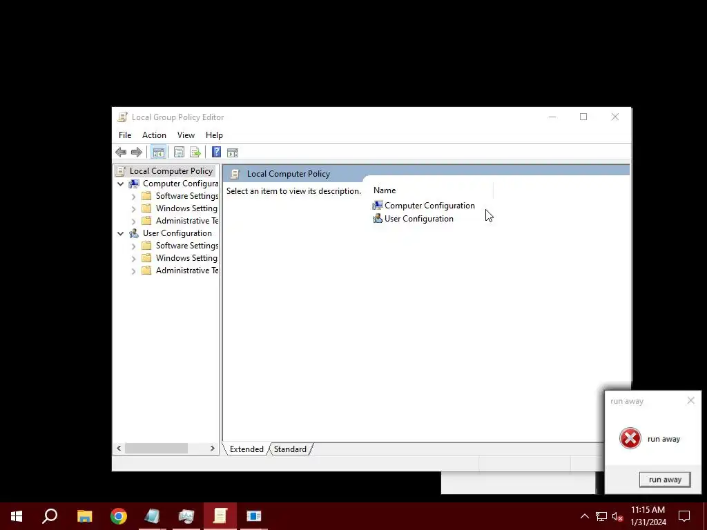Click the tree pane scrollbar left arrow
This screenshot has height=530, width=707.
(x=119, y=449)
